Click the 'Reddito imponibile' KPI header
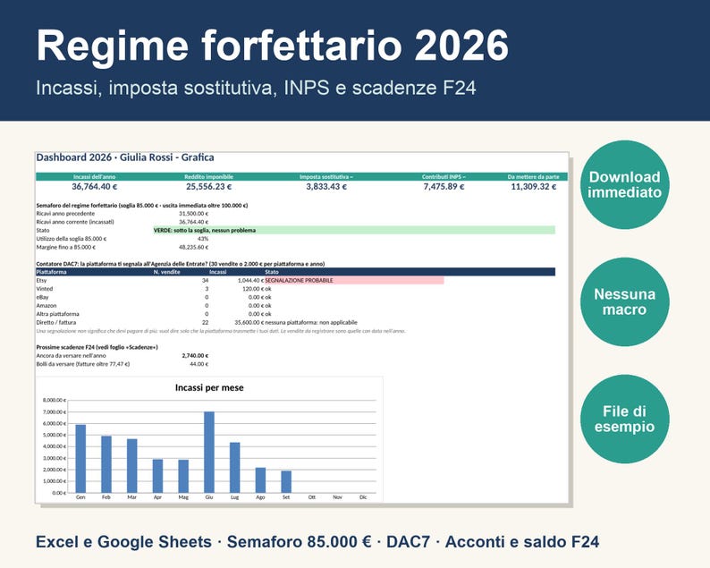 pyautogui.click(x=208, y=176)
